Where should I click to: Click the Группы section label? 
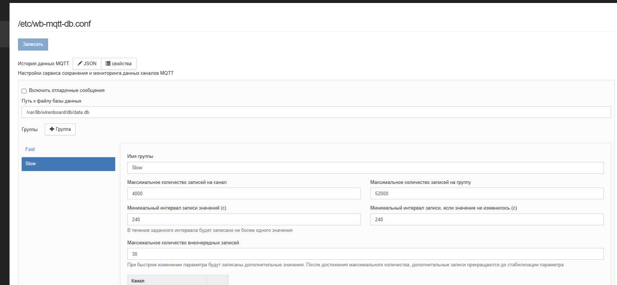click(29, 130)
